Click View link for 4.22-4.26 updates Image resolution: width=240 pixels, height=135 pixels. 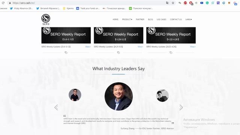193,46
